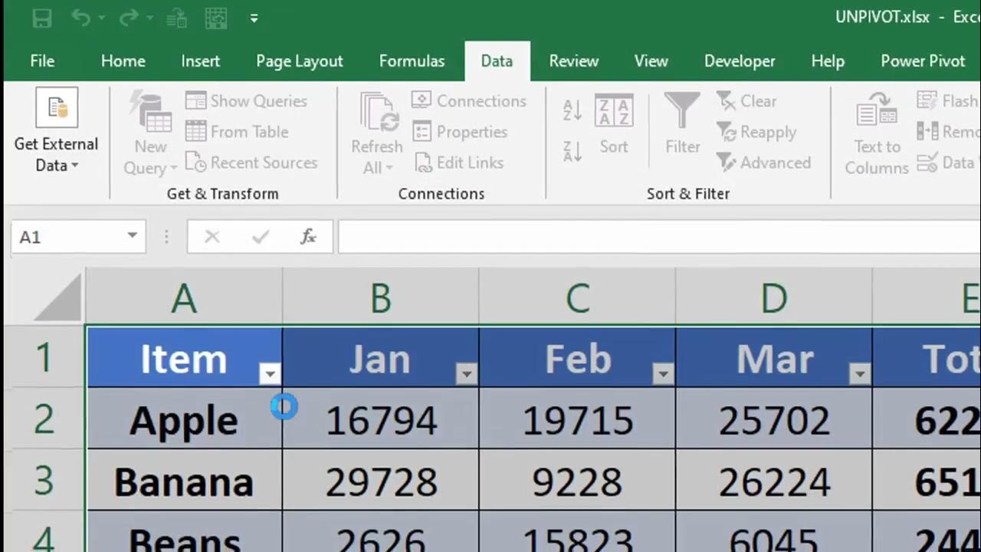Sort A to Z ascending icon
Screen dimensions: 981x552
(x=573, y=110)
